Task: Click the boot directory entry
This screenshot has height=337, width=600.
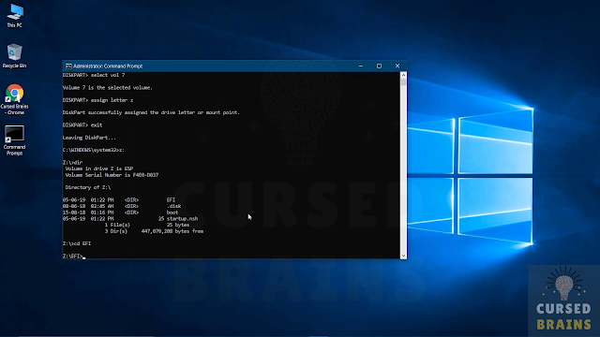Action: 121,212
